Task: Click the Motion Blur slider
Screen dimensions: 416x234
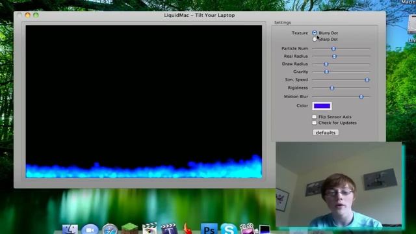Action: point(341,97)
